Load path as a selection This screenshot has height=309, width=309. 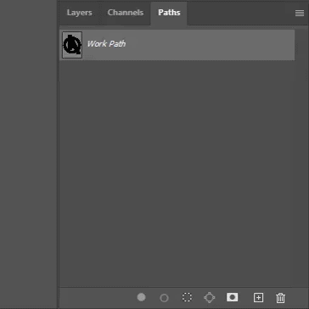(x=187, y=297)
